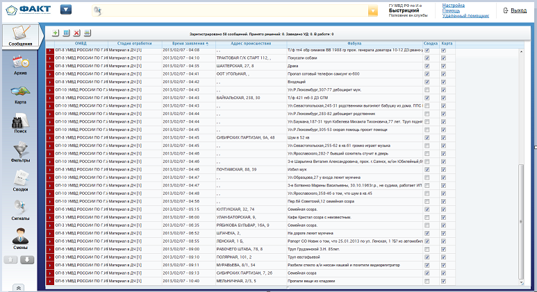
Task: Expand the МЕЛЬНИЧНАЯ, 2/3, 5 row arrow
Action: (50, 281)
